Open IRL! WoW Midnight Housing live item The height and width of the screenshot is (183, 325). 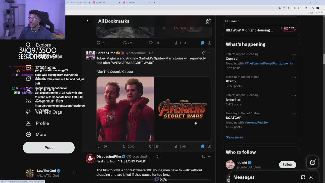249,30
